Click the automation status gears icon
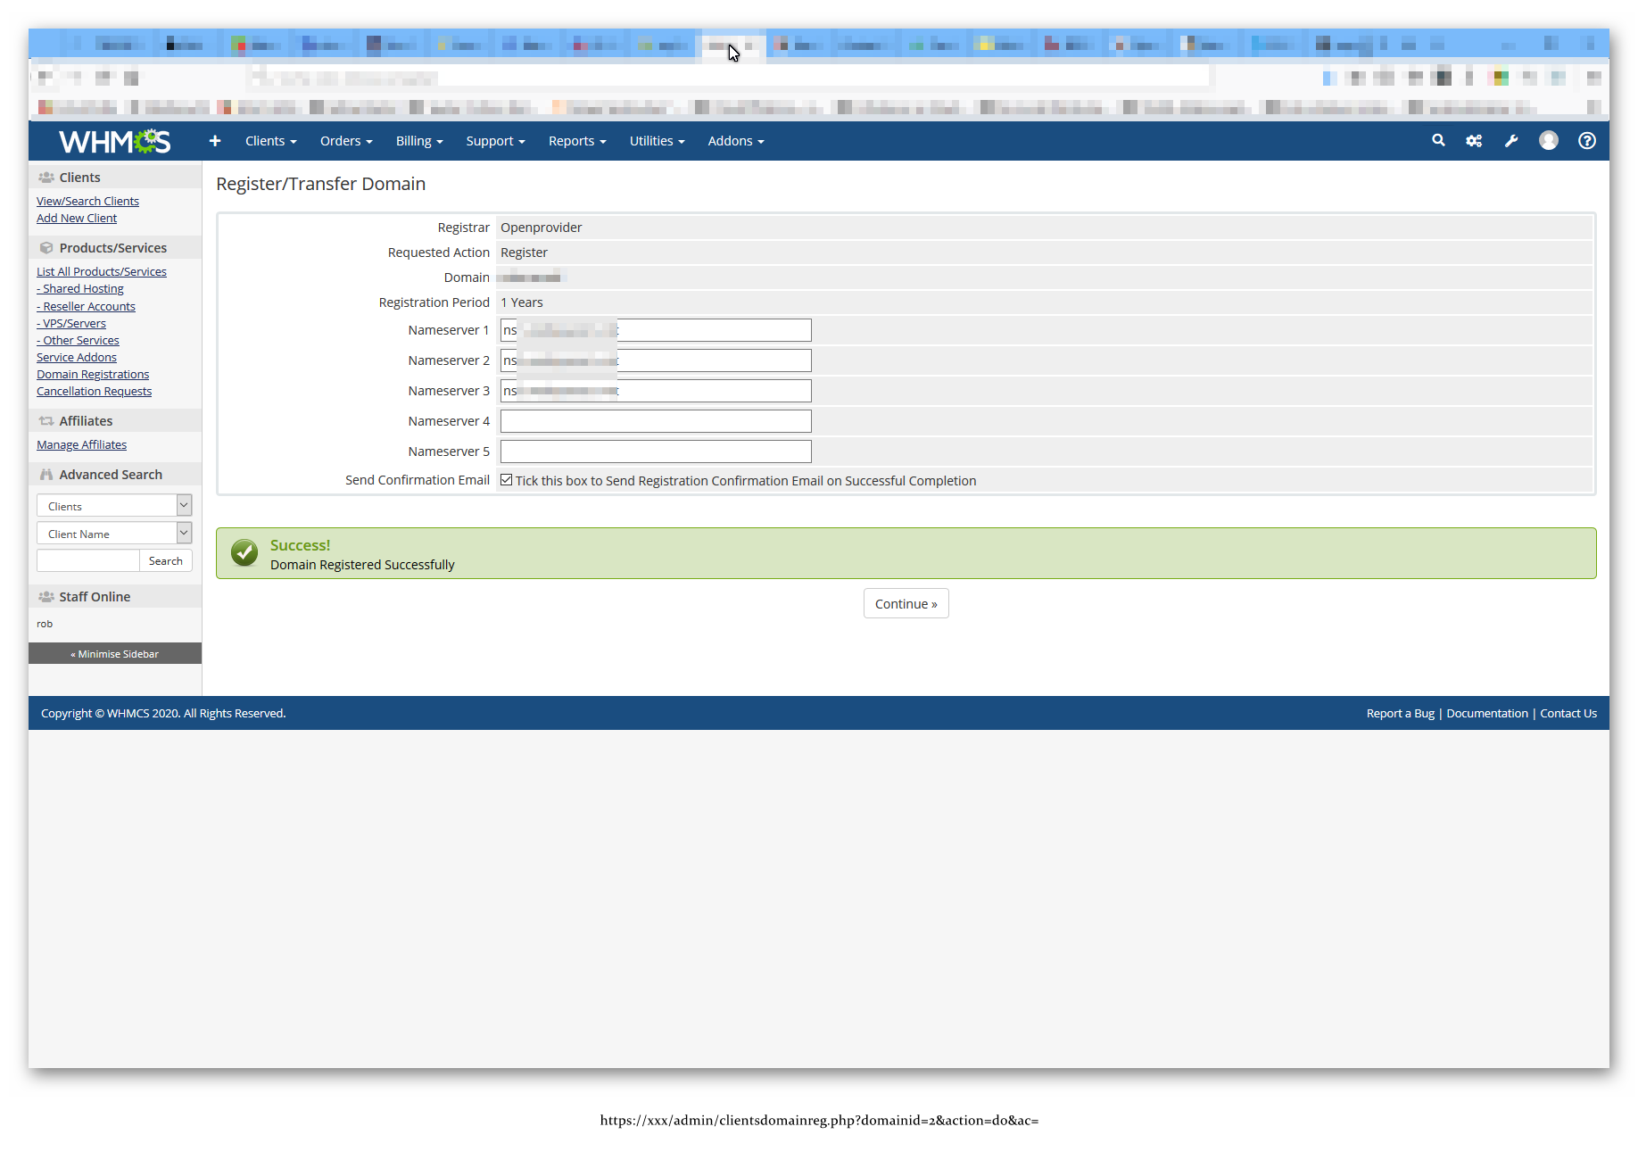 tap(1474, 140)
